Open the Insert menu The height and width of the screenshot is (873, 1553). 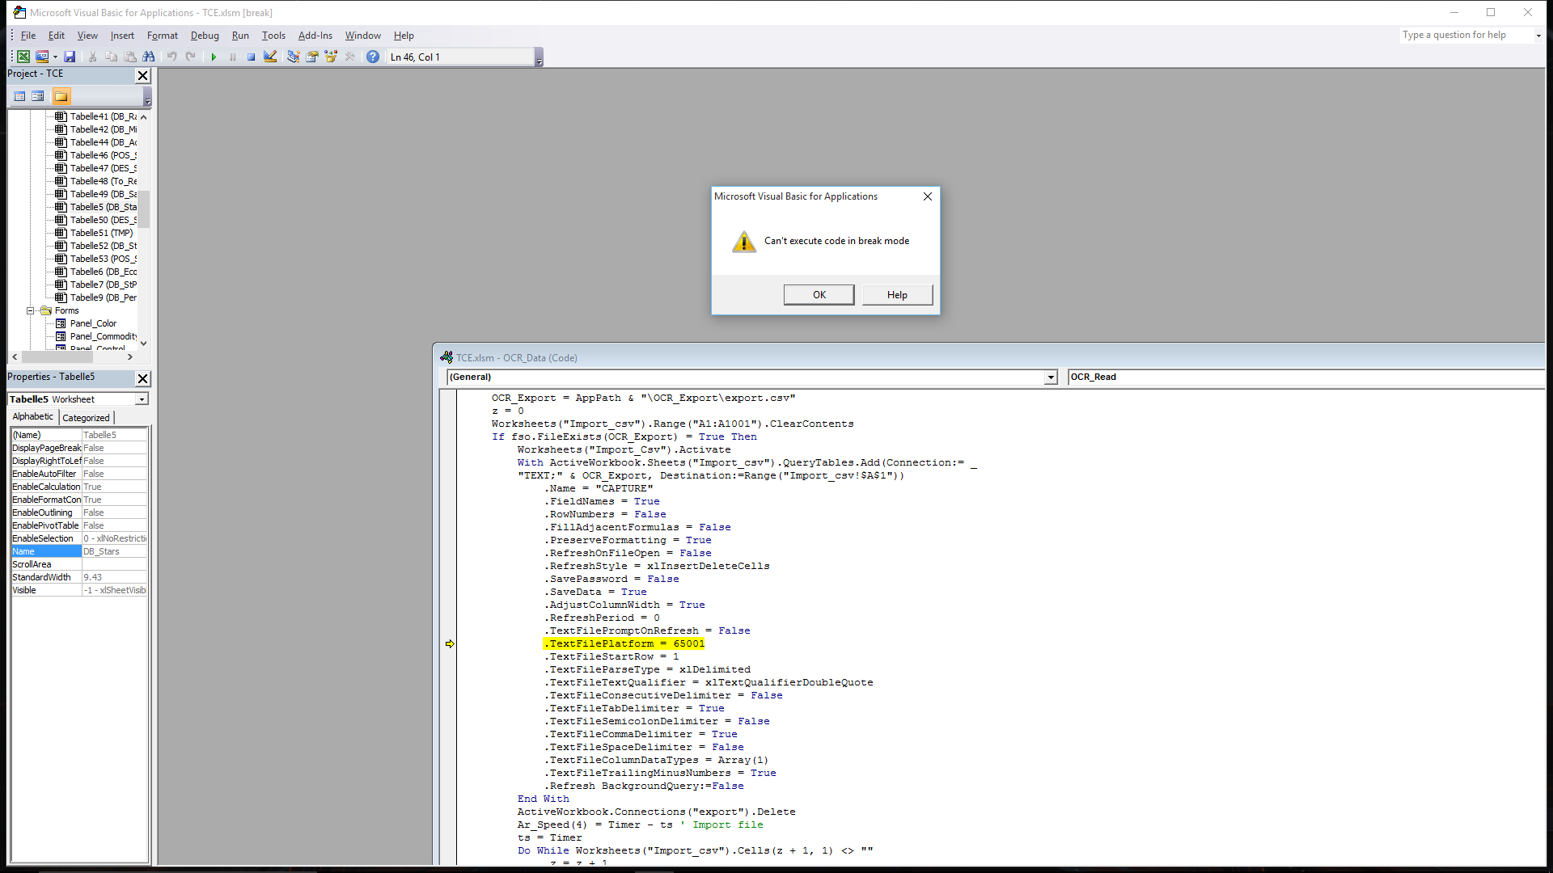(x=122, y=36)
